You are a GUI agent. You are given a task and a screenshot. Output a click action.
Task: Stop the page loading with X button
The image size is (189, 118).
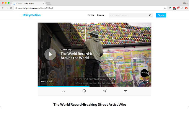(x=11, y=8)
